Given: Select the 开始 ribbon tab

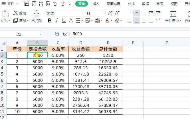Looking at the screenshot, I should pos(82,4).
